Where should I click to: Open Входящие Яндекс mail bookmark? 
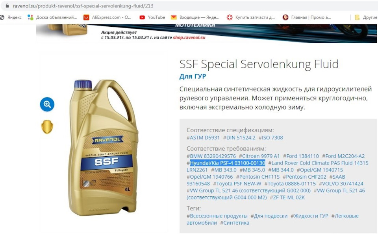pos(195,17)
